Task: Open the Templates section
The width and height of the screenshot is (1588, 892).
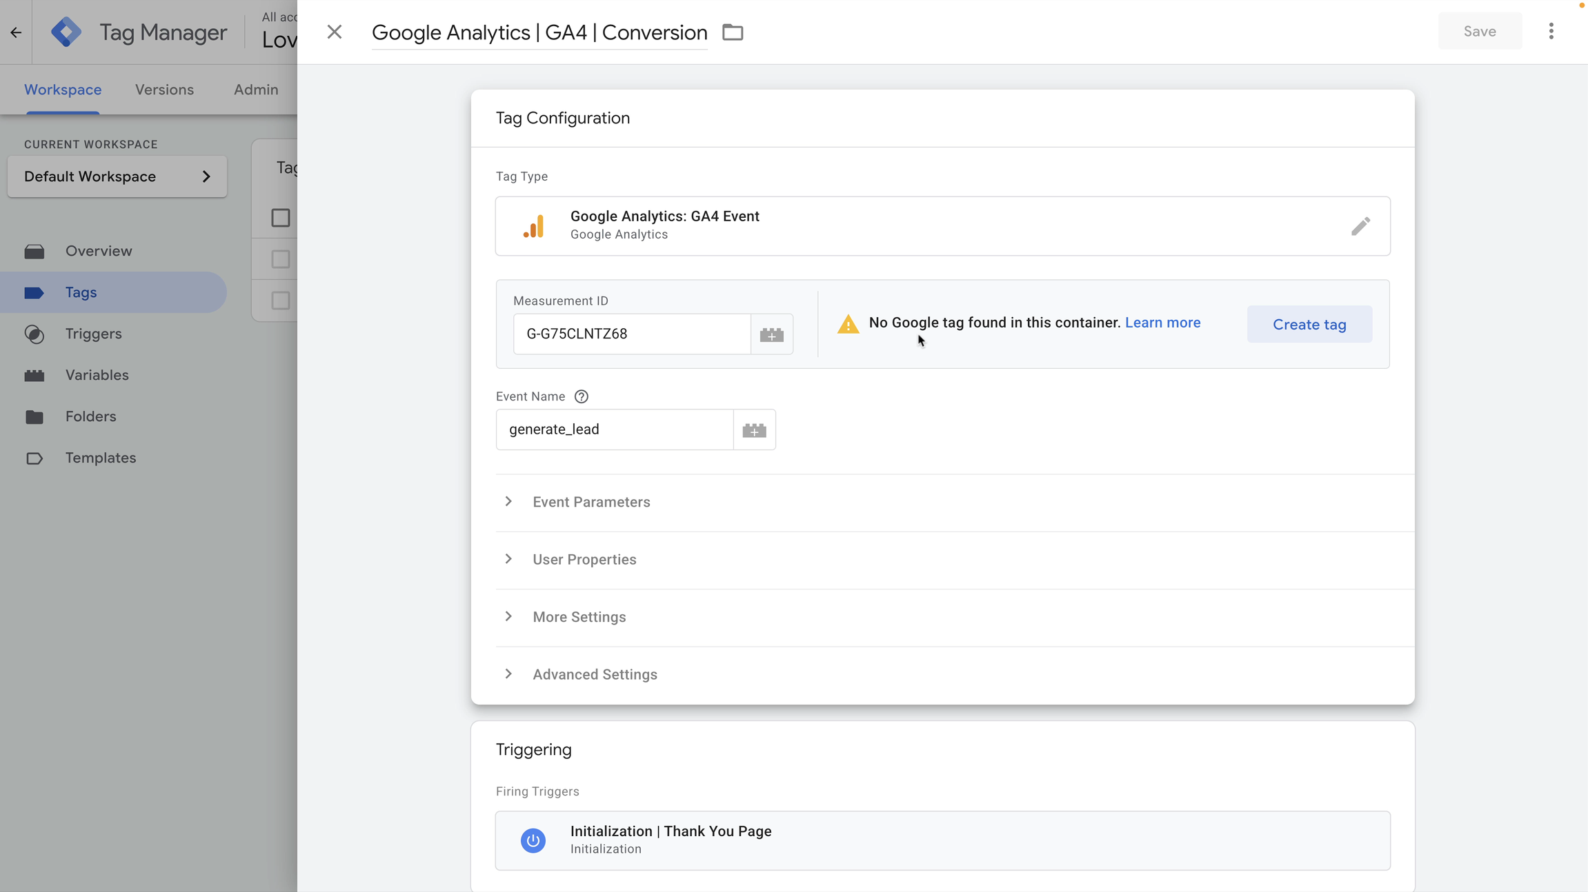Action: point(101,458)
